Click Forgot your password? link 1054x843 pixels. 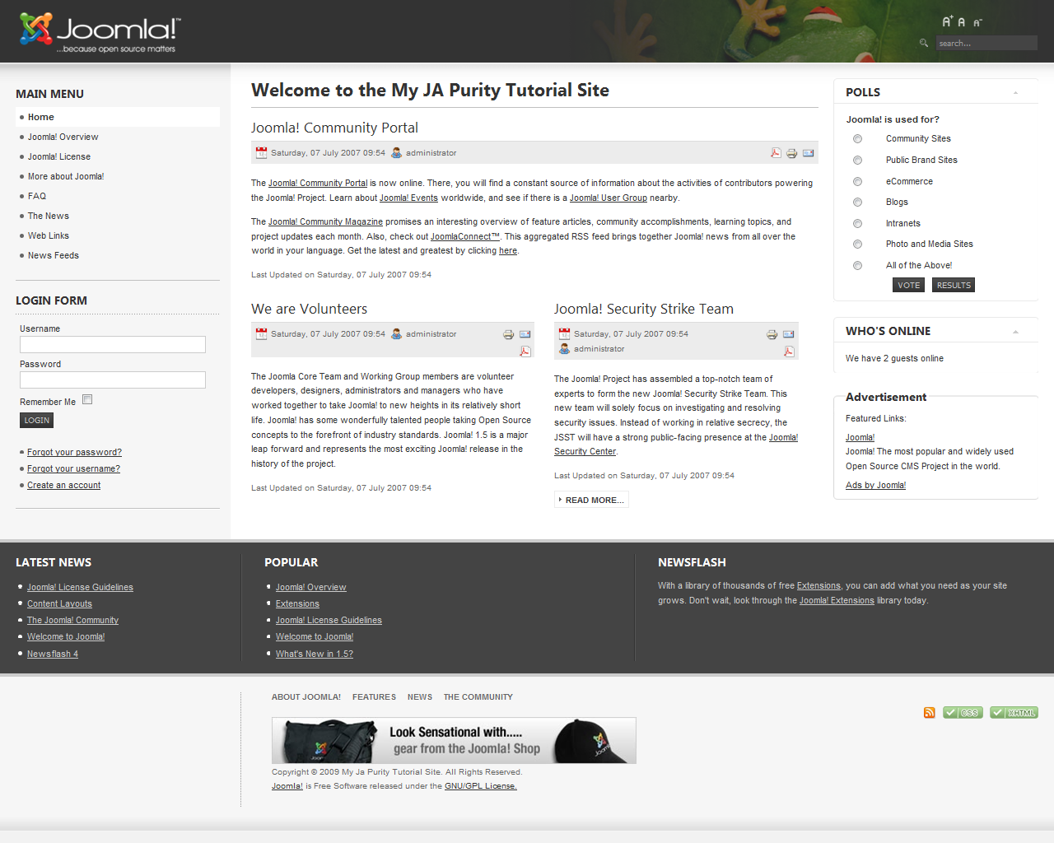(74, 452)
